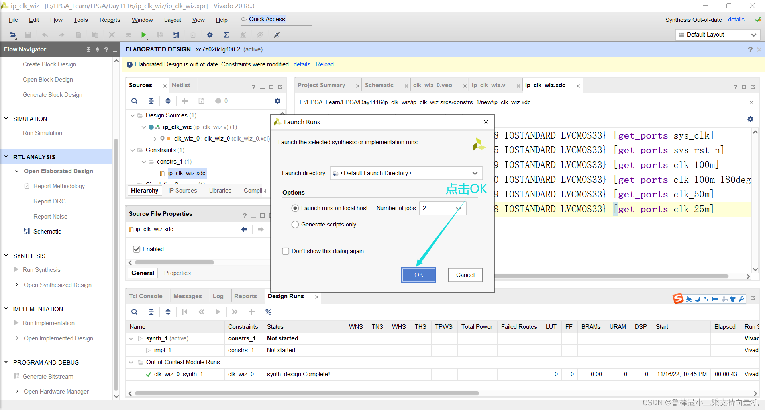Collapse Out-of-Context Module Runs group
Screen dimensions: 765x410
(x=131, y=362)
